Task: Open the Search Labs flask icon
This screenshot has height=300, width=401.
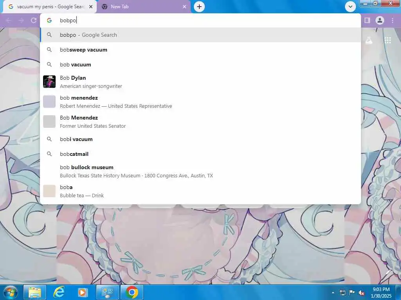Action: coord(369,40)
